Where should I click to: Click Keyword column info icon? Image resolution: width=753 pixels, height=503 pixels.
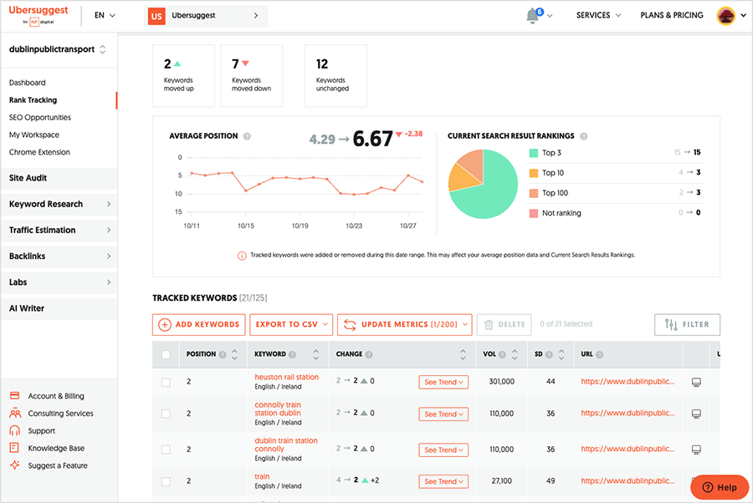coord(292,354)
